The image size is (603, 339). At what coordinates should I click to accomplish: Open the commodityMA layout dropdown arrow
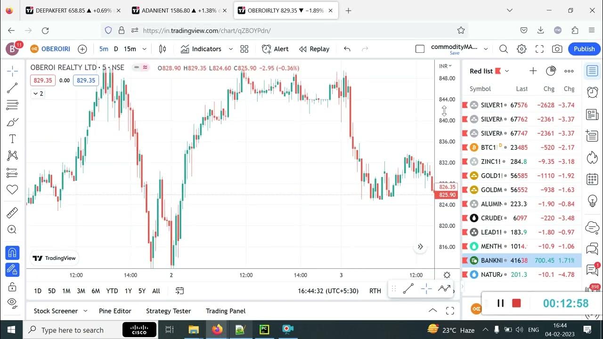(x=486, y=49)
